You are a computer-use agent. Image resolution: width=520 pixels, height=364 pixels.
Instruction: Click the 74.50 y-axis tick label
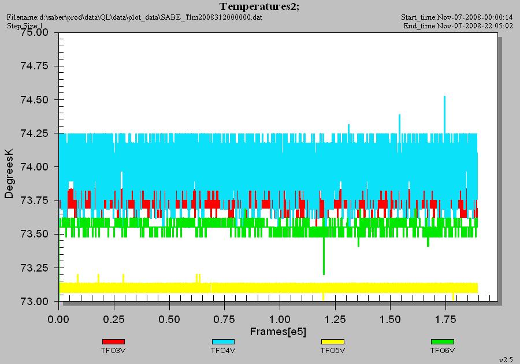35,99
